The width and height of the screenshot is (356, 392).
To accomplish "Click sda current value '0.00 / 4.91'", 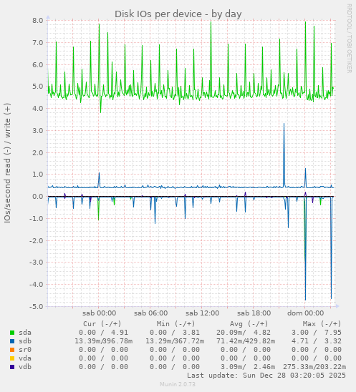I will (x=103, y=333).
